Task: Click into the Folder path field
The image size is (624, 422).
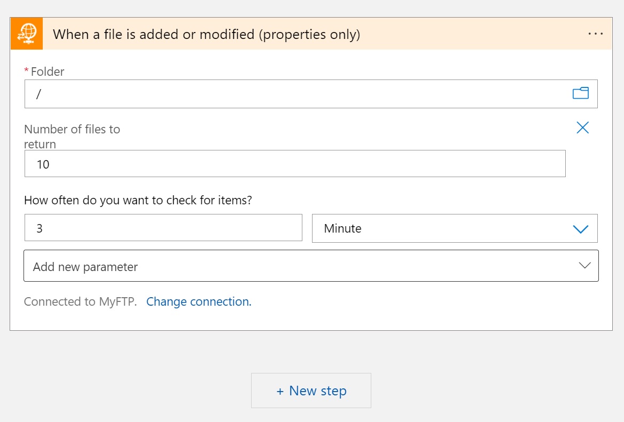Action: pos(294,94)
